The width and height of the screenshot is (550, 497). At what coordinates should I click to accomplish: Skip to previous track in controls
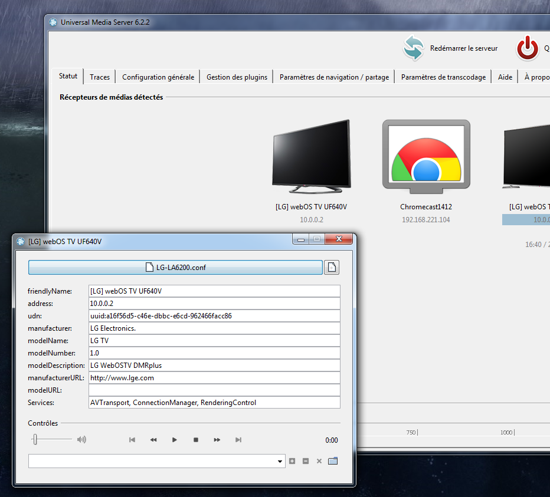click(x=132, y=440)
